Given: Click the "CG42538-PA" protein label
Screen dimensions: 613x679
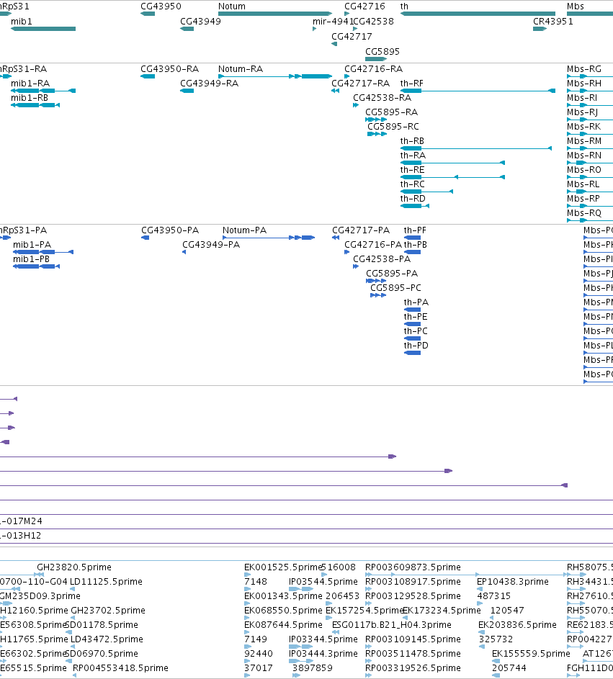Looking at the screenshot, I should click(x=382, y=259).
